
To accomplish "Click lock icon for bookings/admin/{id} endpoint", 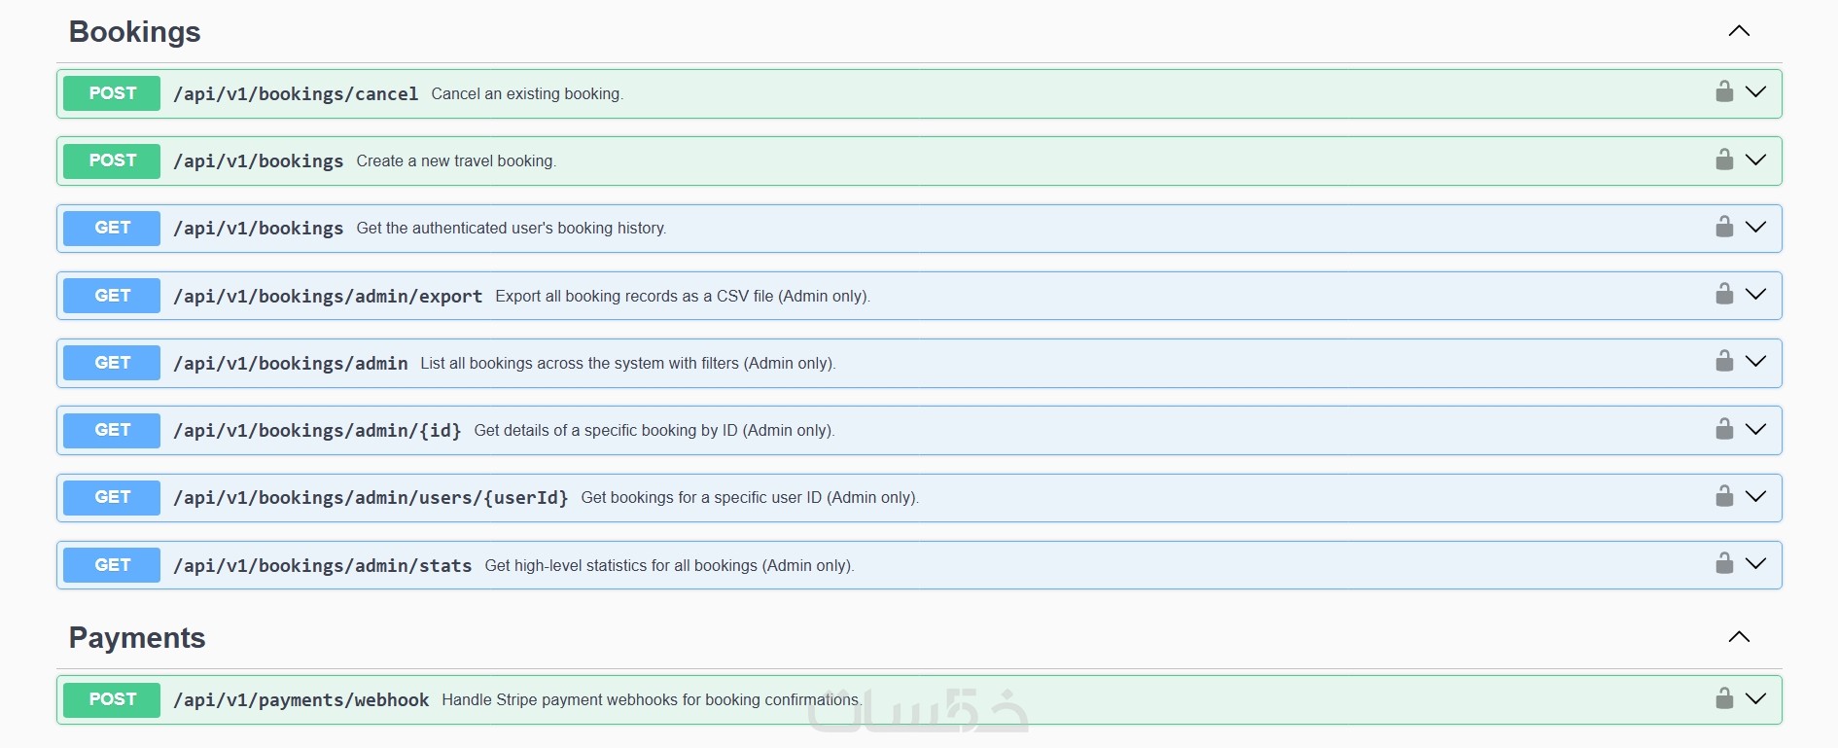I will pos(1724,430).
